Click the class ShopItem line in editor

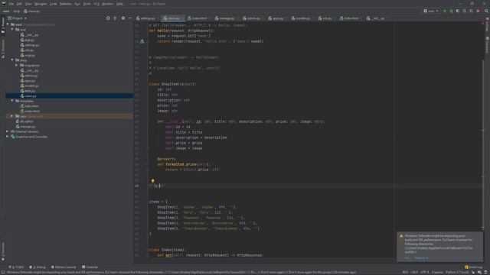point(172,84)
